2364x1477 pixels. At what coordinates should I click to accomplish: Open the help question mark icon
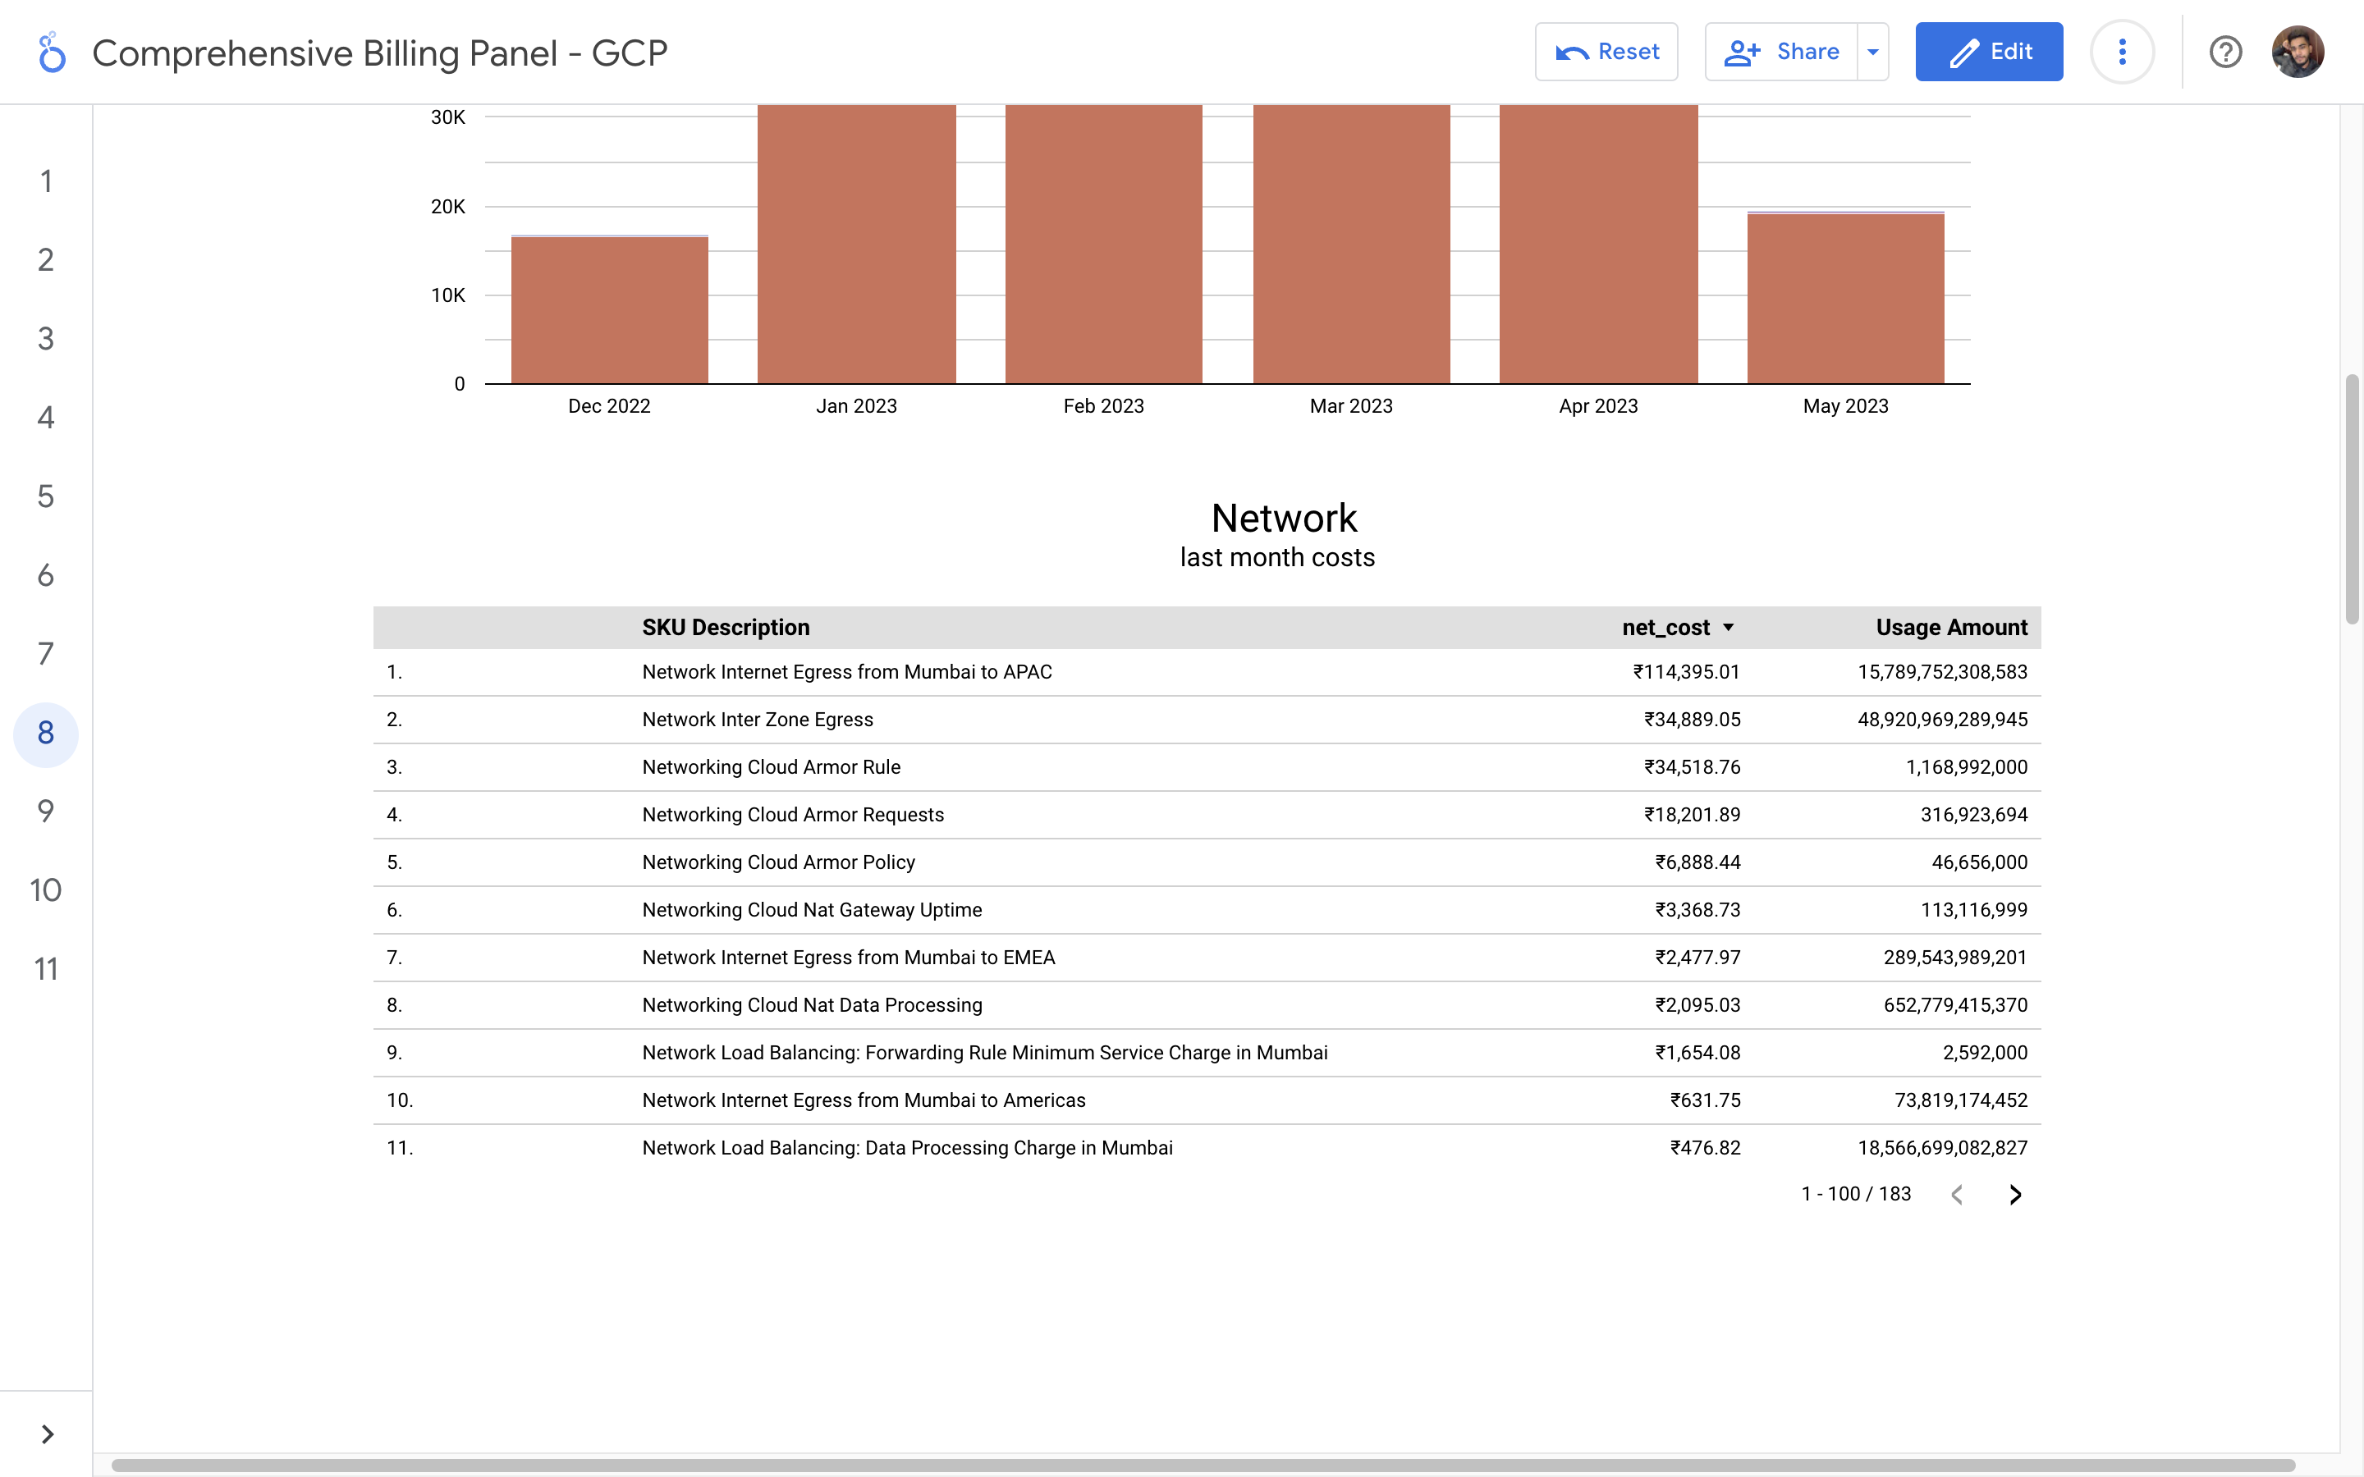[2225, 52]
